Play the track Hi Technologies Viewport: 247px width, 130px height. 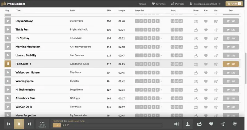[x=8, y=90]
